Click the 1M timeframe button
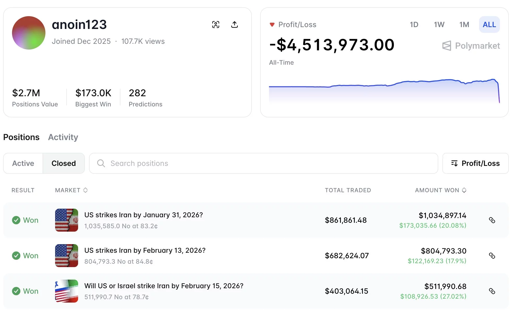This screenshot has width=526, height=313. pyautogui.click(x=464, y=24)
